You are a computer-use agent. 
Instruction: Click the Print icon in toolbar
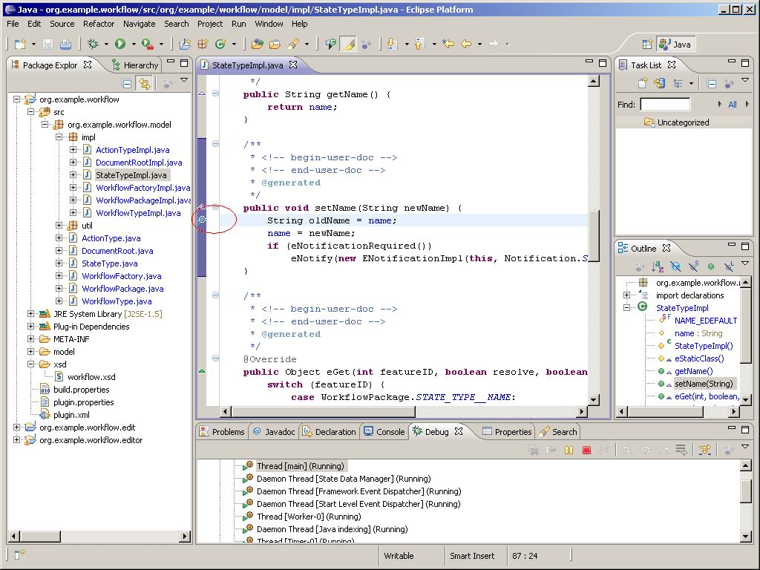tap(66, 45)
